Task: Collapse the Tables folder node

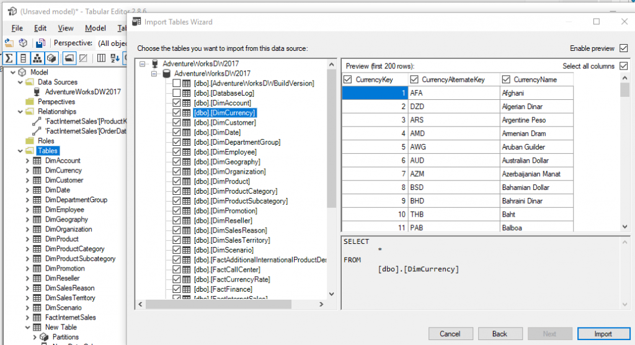Action: (x=20, y=151)
